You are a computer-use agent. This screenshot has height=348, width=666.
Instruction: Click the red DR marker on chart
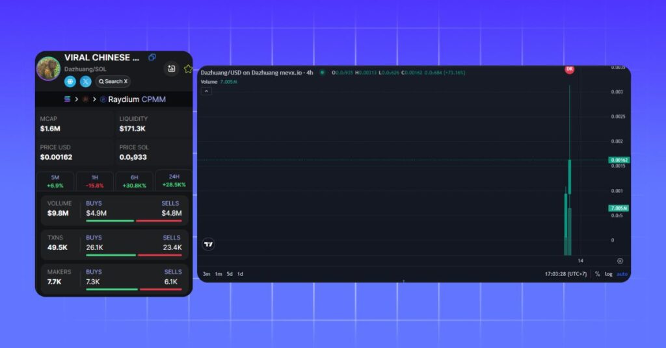click(570, 69)
